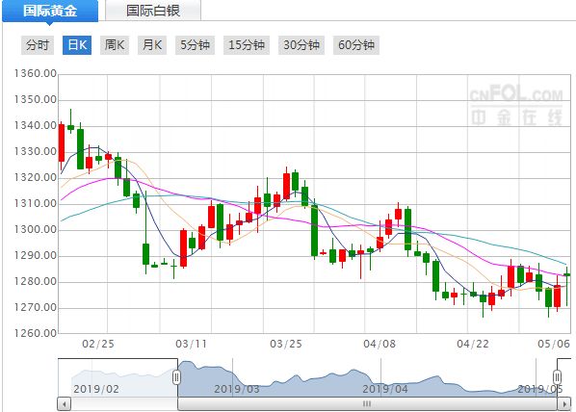
Task: Click the 1300.00 price axis label
Action: click(x=36, y=229)
